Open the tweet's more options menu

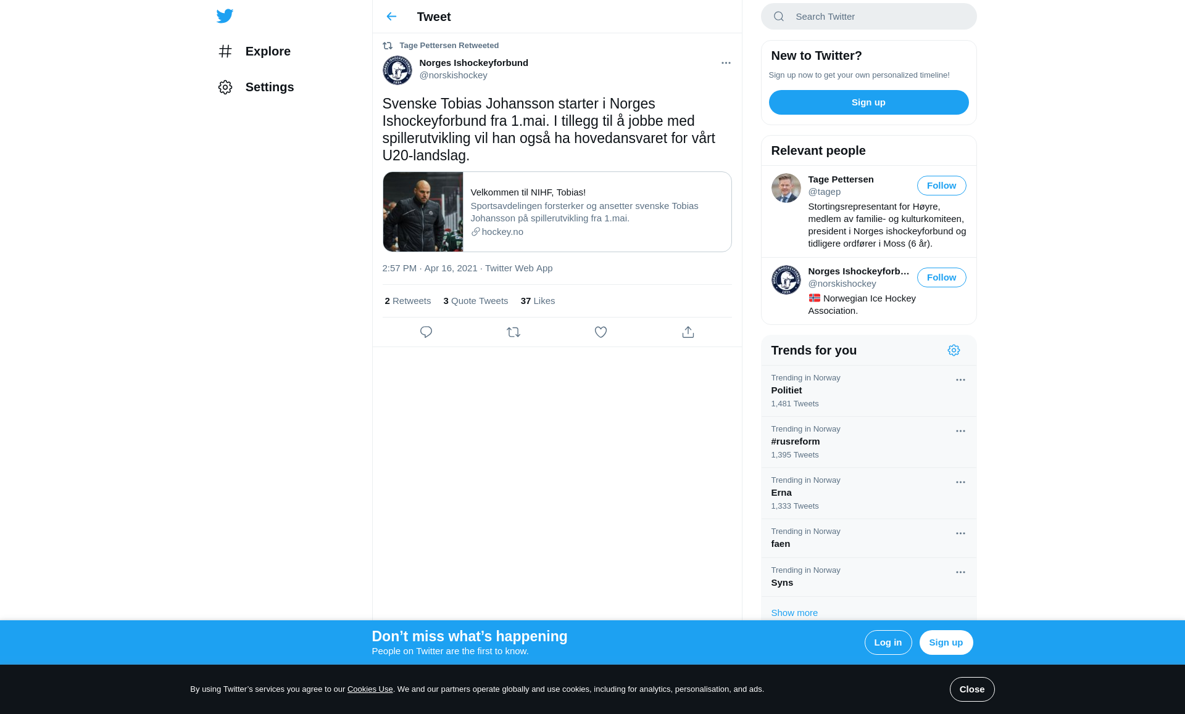[x=726, y=63]
